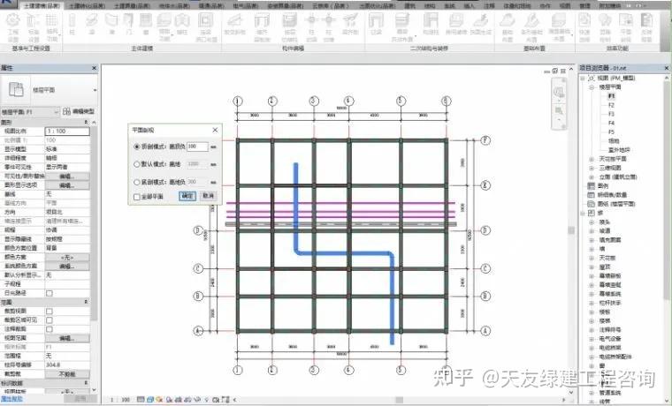Click the 过梁 lintel tool icon

(x=376, y=25)
